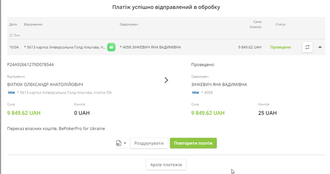This screenshot has width=330, height=174.
Task: Click the arrow between sender and recipient
Action: 166,80
